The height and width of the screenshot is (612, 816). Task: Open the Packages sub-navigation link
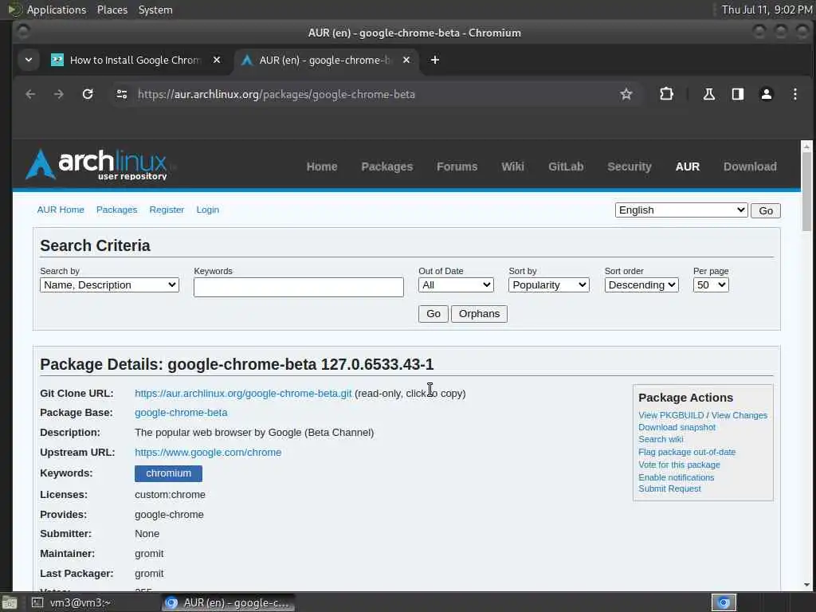coord(116,210)
